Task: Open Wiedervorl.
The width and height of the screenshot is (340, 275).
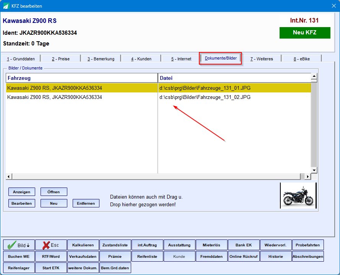Action: [x=276, y=245]
